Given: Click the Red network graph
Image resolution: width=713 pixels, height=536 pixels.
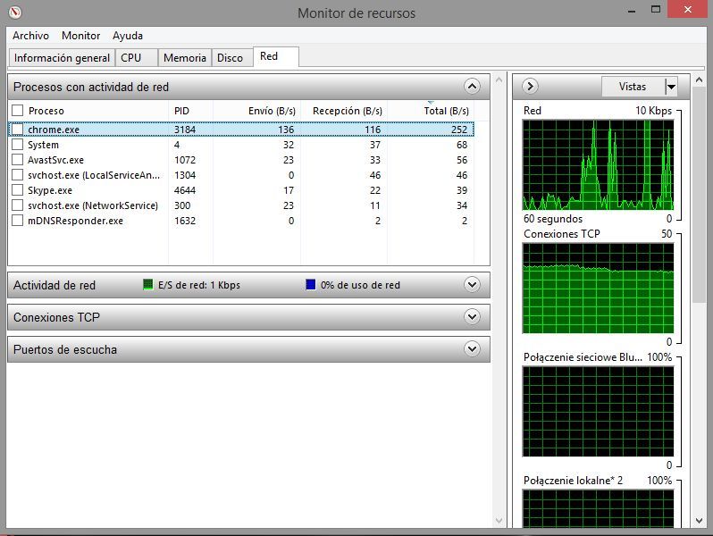Looking at the screenshot, I should coord(598,164).
